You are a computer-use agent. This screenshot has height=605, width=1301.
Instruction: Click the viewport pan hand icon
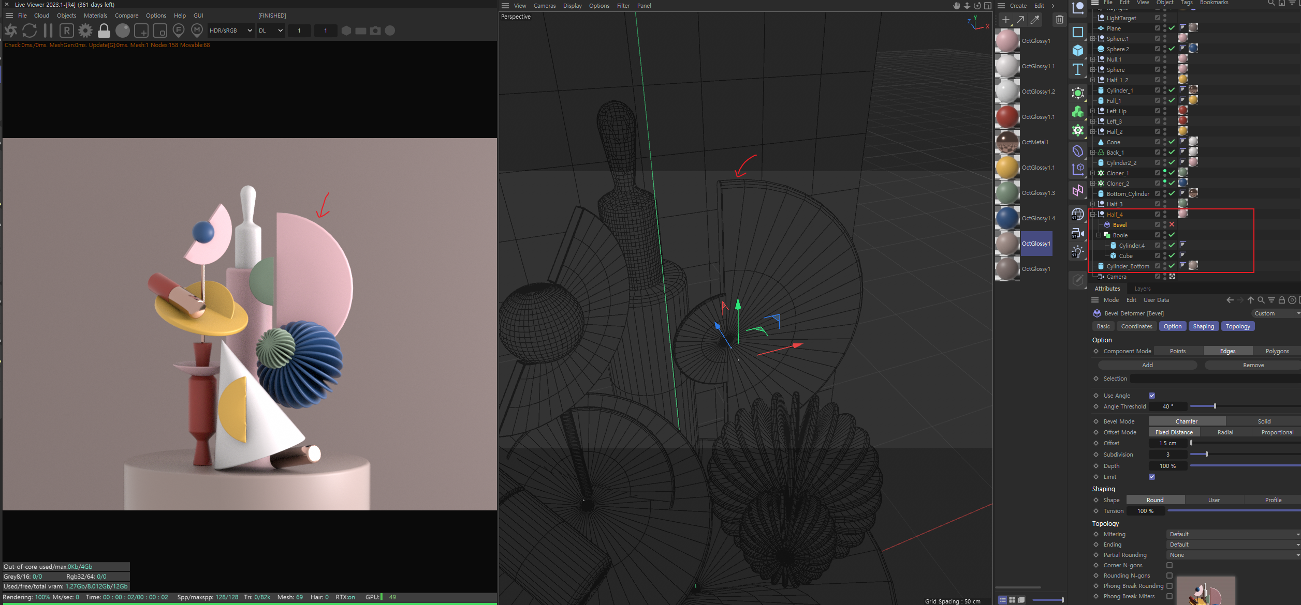(957, 6)
